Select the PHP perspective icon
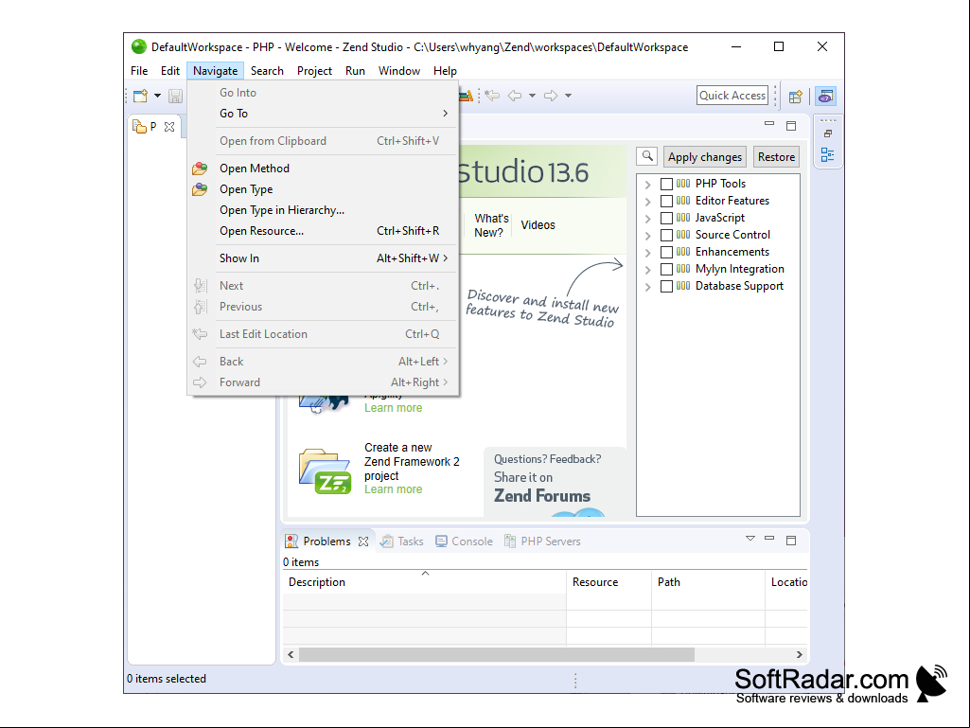Image resolution: width=970 pixels, height=728 pixels. click(826, 96)
